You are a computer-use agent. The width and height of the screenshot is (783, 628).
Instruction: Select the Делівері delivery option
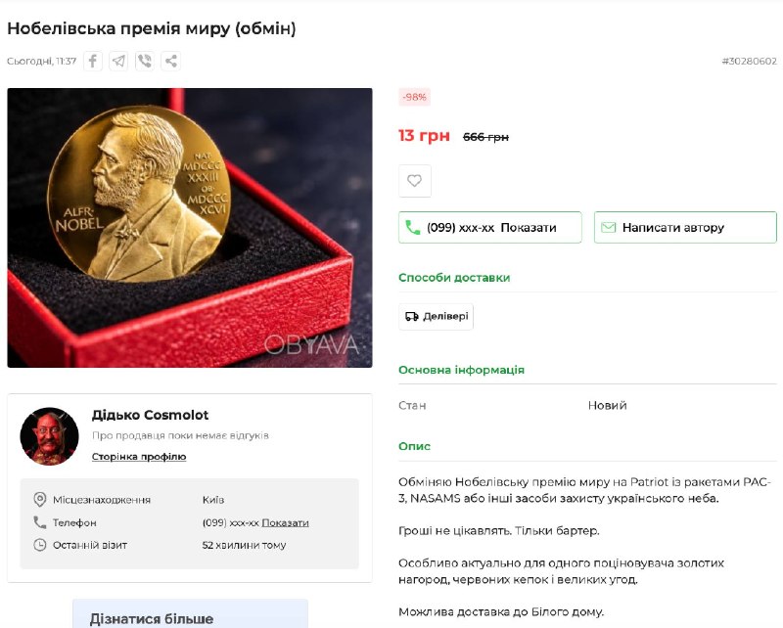pos(436,317)
